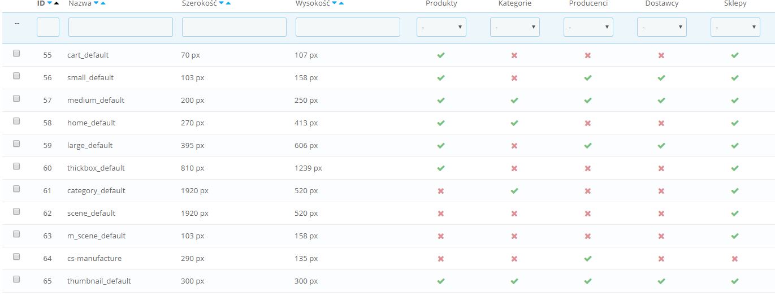Focus the Nazwa filter field
This screenshot has height=296, width=775.
click(120, 27)
